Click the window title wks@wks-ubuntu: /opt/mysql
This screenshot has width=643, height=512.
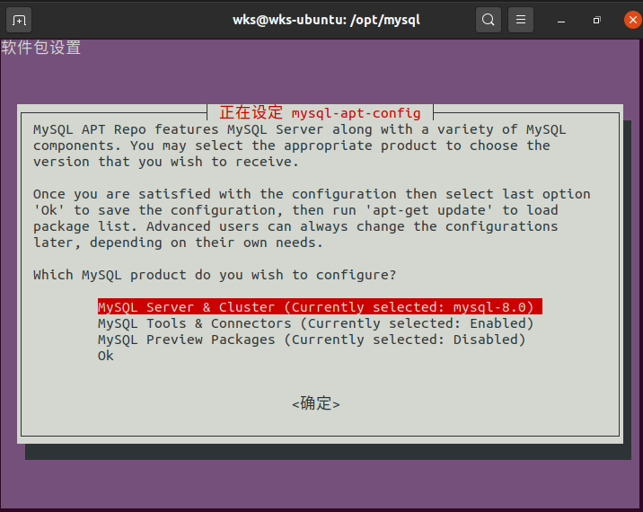pos(326,20)
